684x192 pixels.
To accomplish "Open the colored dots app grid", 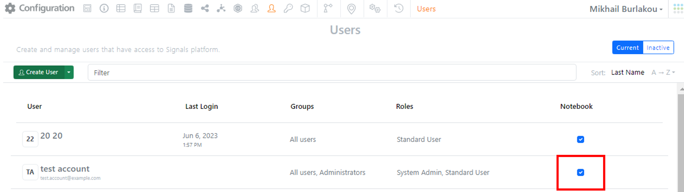I will [x=678, y=9].
